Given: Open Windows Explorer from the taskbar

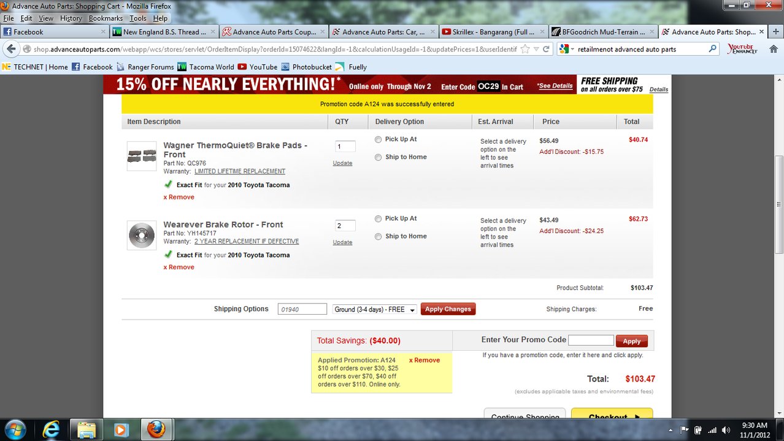Looking at the screenshot, I should pyautogui.click(x=87, y=429).
